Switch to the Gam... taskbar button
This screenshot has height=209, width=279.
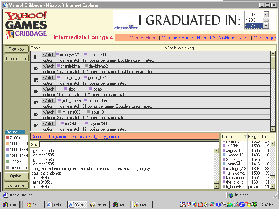tap(121, 204)
